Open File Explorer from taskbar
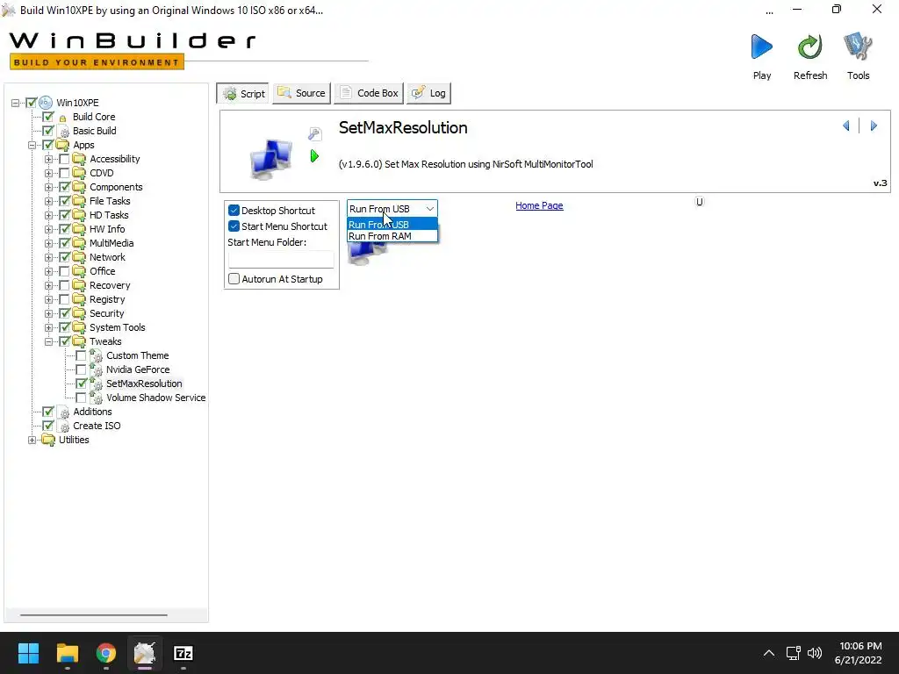The image size is (899, 674). 67,653
